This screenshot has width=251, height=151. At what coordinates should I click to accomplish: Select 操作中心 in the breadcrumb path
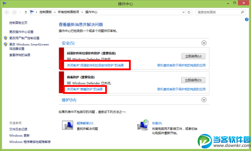coord(91,12)
